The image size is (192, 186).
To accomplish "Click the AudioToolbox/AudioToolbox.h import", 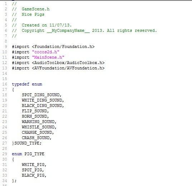I will (x=58, y=63).
